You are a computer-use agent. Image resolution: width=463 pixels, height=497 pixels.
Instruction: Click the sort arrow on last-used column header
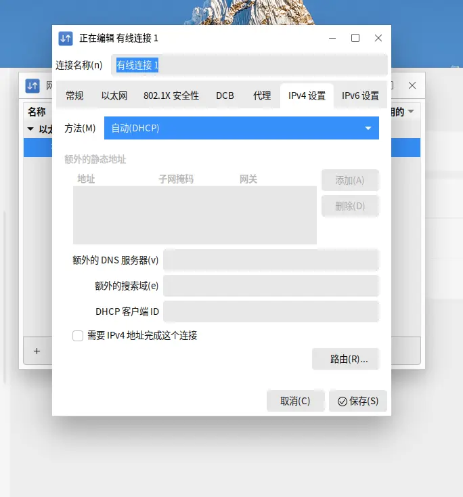[411, 111]
